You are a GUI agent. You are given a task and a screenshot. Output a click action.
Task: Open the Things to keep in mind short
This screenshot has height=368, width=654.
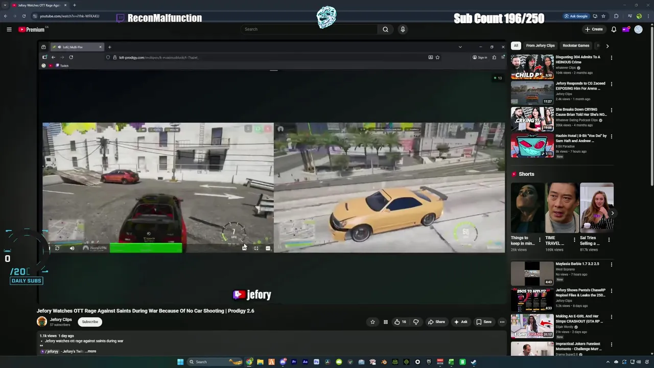(x=527, y=208)
